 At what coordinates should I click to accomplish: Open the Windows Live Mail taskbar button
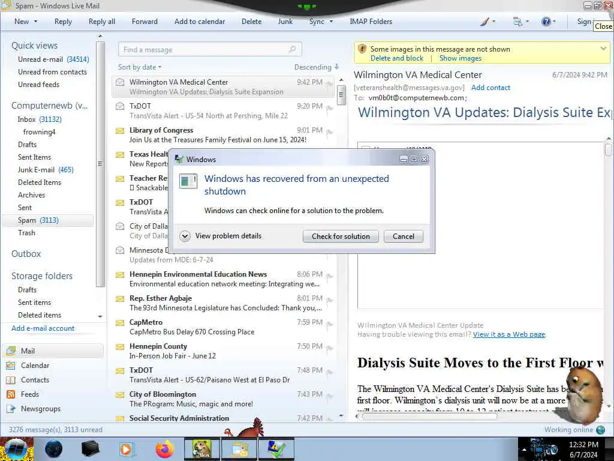tap(239, 449)
